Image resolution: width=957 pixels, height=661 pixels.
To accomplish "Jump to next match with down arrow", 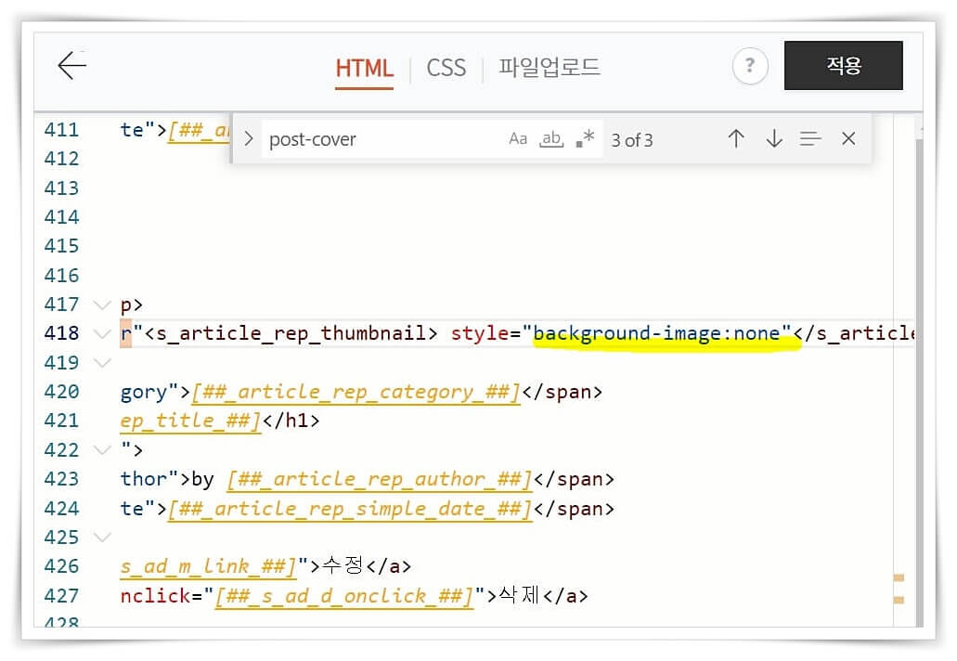I will pyautogui.click(x=774, y=138).
